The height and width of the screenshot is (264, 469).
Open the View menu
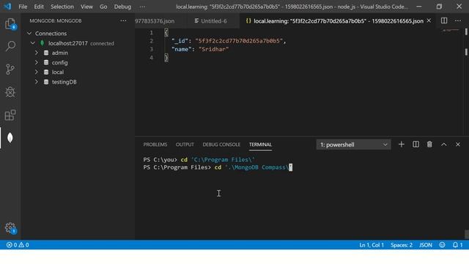pos(86,7)
